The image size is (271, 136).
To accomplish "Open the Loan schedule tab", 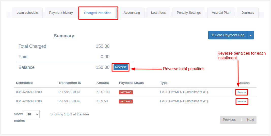I will [27, 13].
